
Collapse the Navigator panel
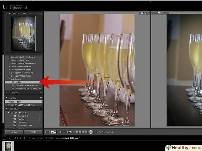click(6, 13)
